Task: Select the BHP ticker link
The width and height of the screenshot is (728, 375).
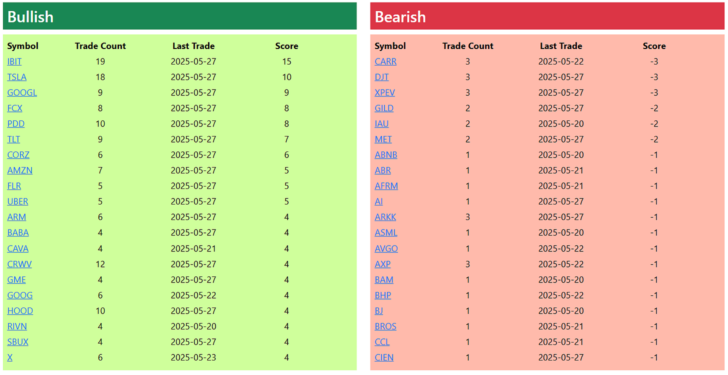Action: [383, 295]
